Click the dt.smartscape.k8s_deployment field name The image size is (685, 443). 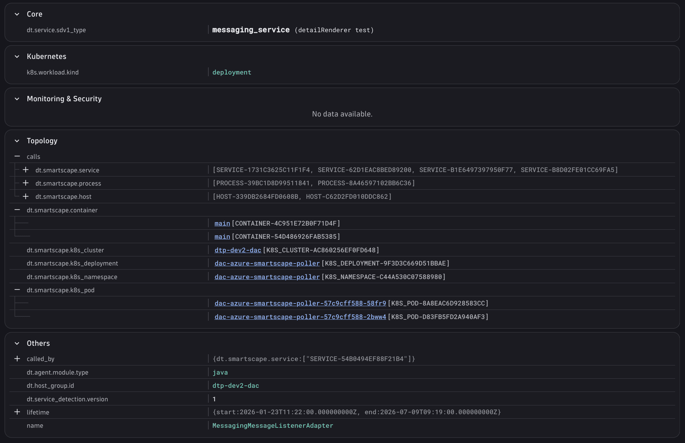click(72, 263)
